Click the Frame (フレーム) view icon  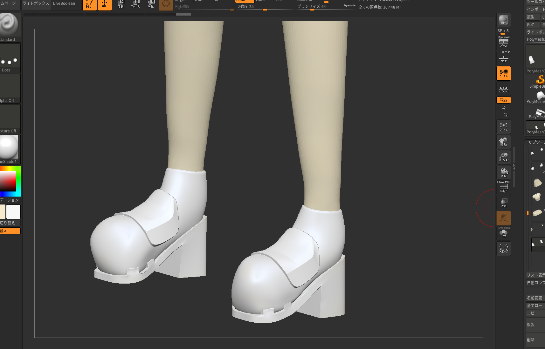click(x=503, y=127)
